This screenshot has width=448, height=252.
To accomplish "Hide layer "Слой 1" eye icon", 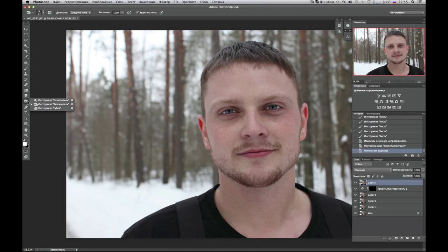I will [x=356, y=207].
